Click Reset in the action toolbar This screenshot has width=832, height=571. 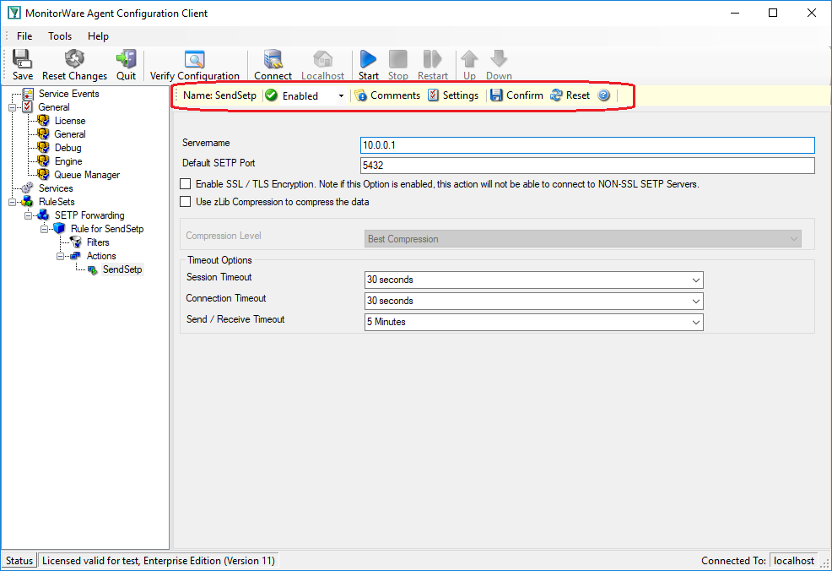(x=570, y=95)
